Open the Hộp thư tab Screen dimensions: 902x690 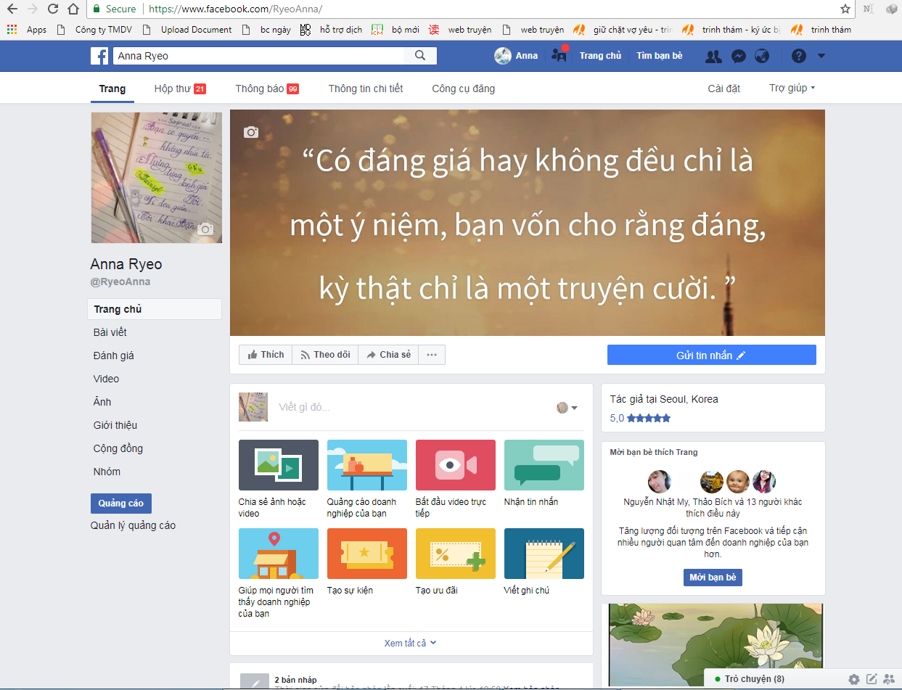coord(180,89)
